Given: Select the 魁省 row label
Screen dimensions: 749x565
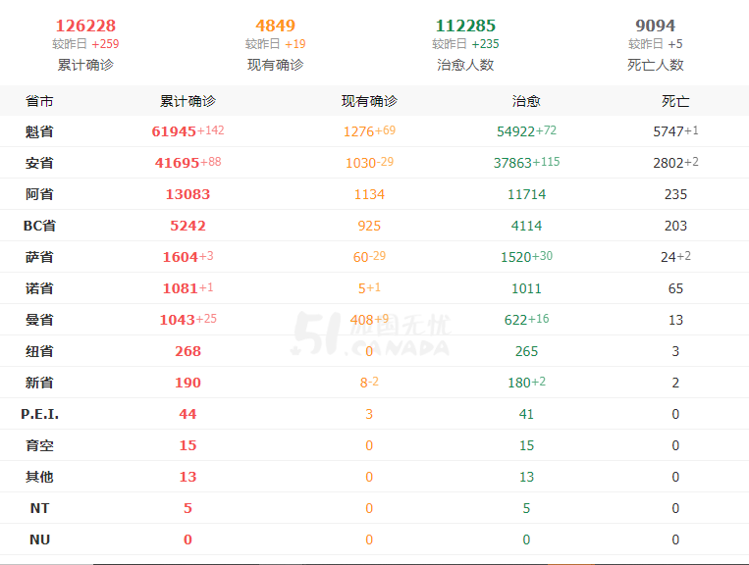Looking at the screenshot, I should click(x=39, y=131).
